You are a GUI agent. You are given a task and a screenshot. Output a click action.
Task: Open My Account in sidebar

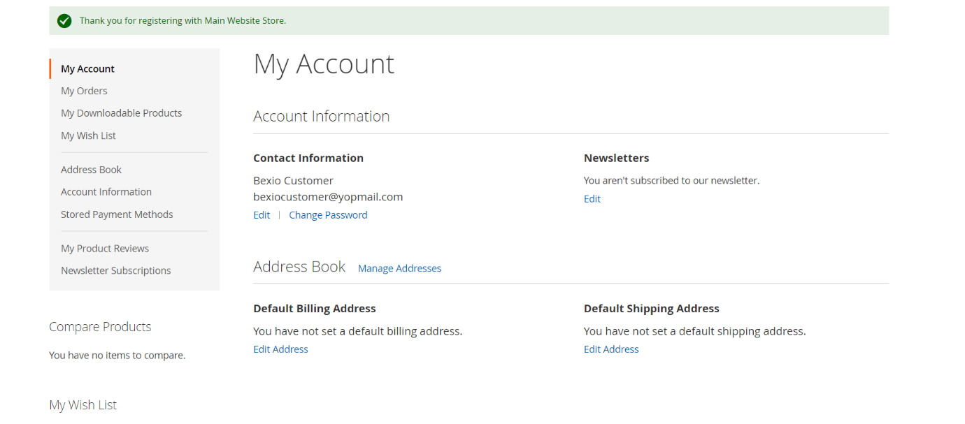(87, 68)
